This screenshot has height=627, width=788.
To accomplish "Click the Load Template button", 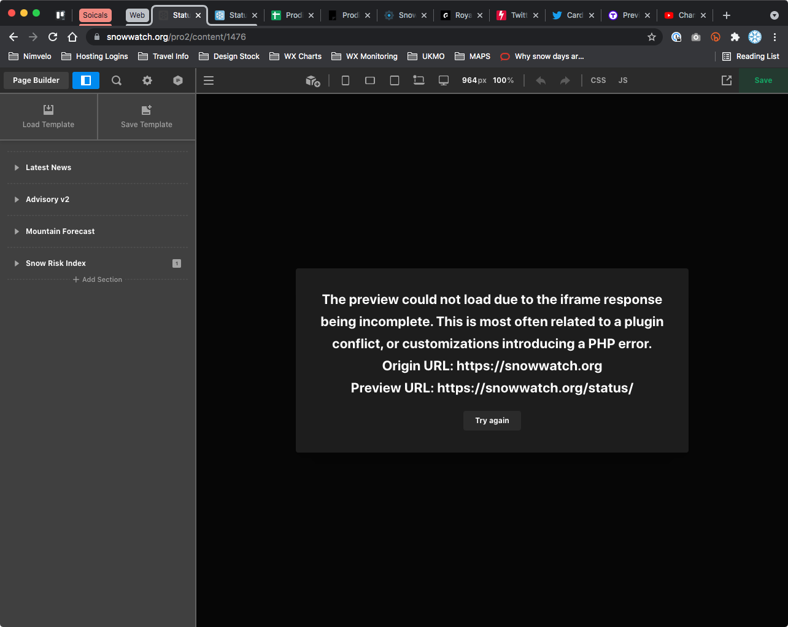I will (x=48, y=117).
